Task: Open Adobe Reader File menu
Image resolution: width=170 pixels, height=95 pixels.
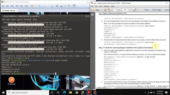Action: (92, 6)
